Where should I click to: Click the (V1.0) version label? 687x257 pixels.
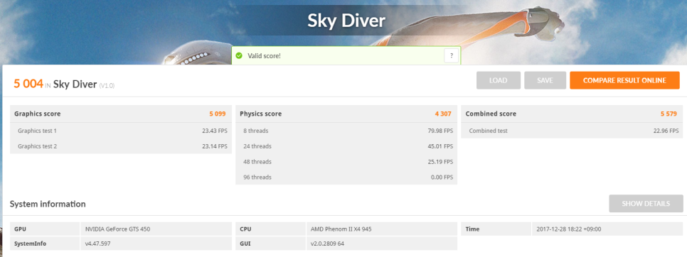click(x=107, y=86)
